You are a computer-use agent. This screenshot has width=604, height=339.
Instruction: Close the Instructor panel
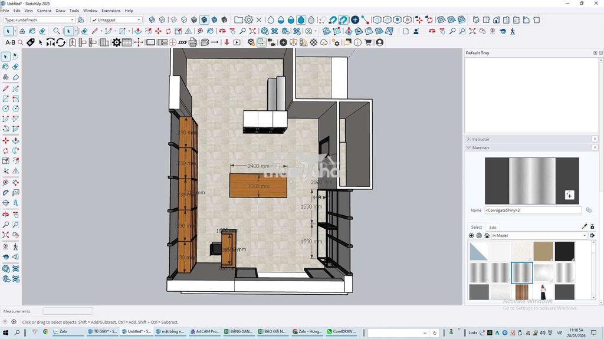595,139
